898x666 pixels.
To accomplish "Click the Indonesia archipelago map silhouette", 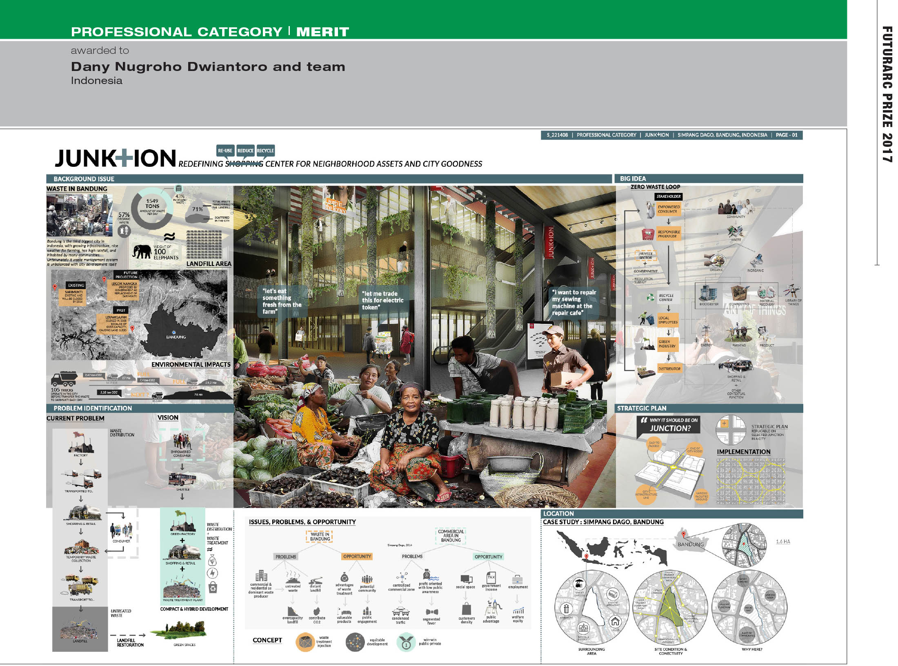I will click(613, 549).
